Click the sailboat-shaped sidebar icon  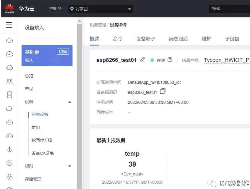[x=9, y=149]
